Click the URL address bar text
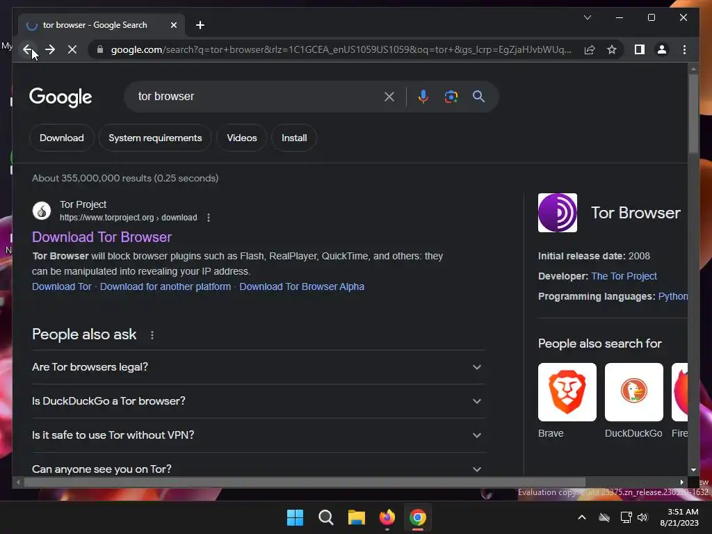Screen dimensions: 712x534 tap(341, 49)
